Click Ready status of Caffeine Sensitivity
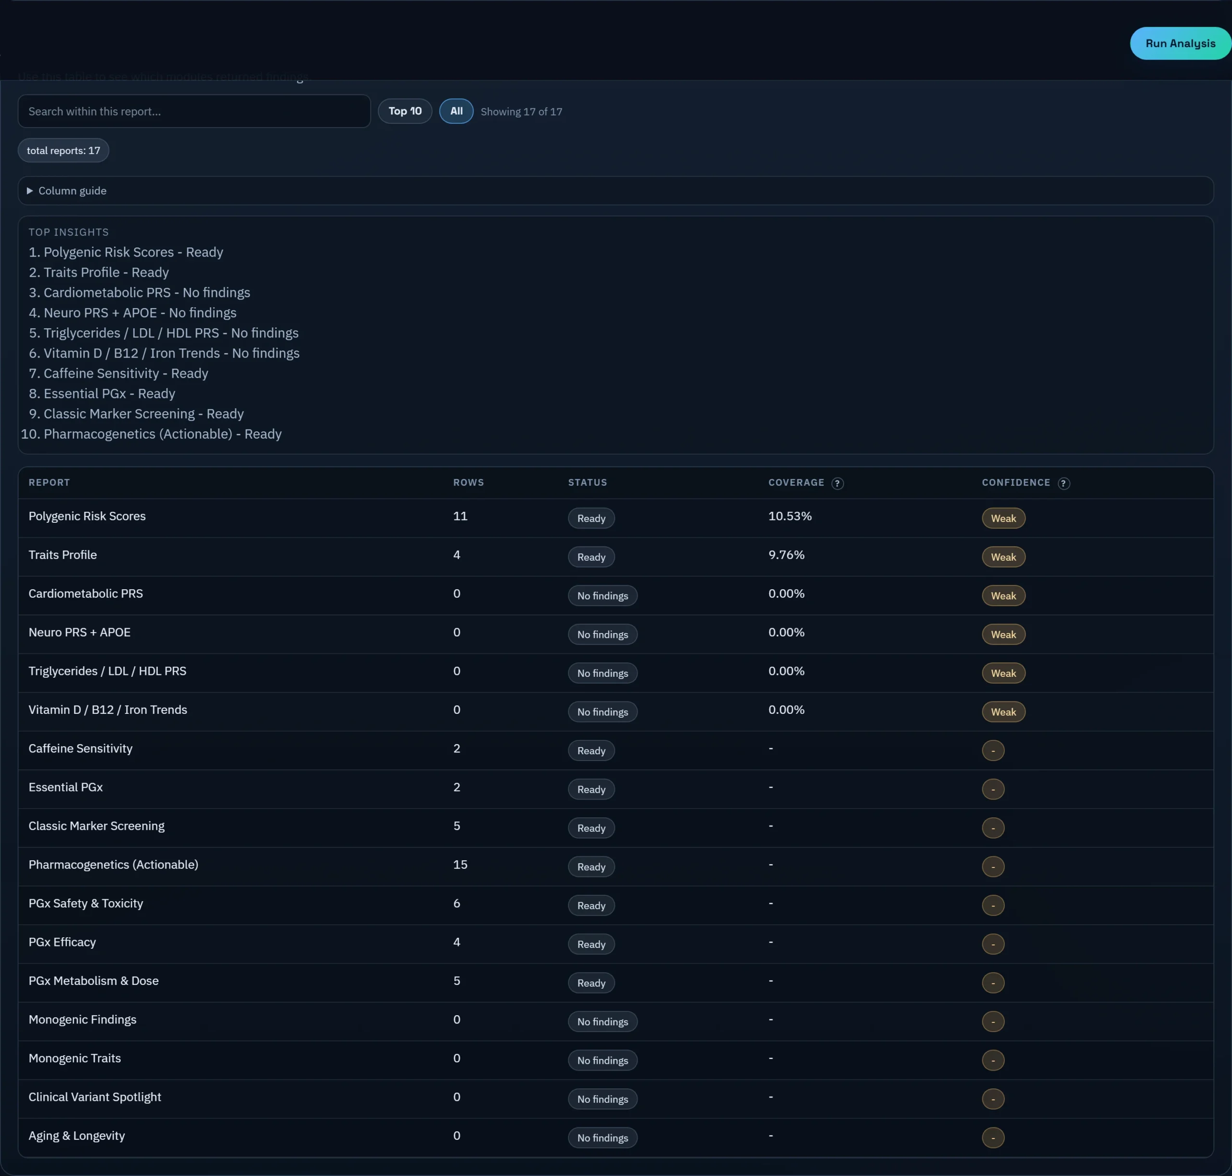Screen dimensions: 1232x1176 tap(591, 750)
